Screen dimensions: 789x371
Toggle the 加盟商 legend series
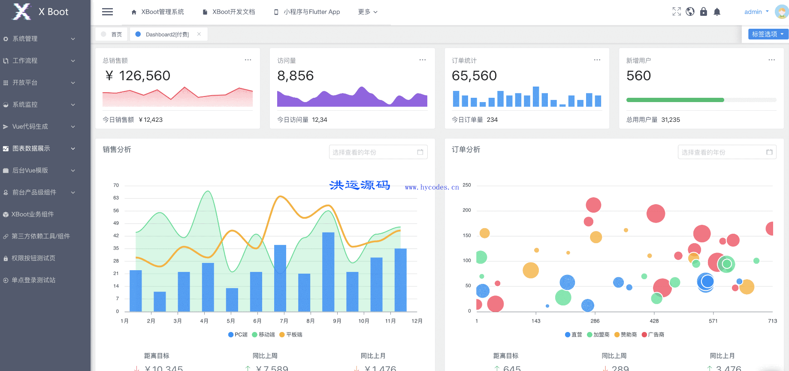pos(598,335)
